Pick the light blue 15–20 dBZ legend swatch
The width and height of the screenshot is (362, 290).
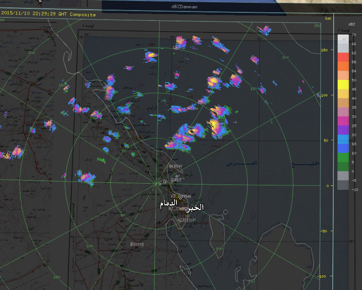[343, 139]
